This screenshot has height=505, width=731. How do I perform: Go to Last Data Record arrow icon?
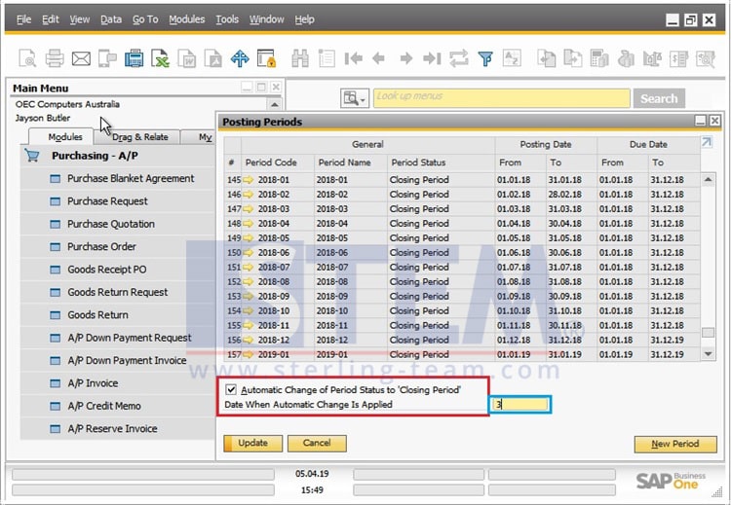432,58
